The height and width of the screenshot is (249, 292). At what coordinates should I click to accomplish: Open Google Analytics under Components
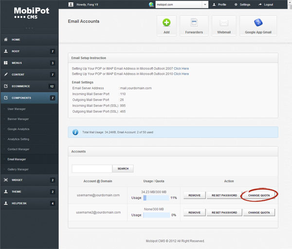pos(18,129)
